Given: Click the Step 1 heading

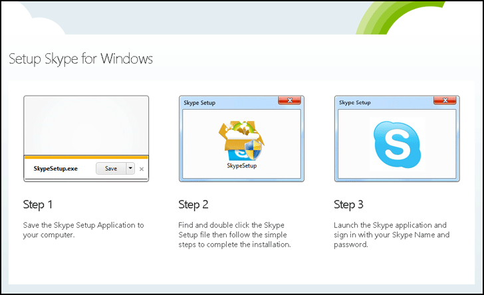Looking at the screenshot, I should [38, 204].
